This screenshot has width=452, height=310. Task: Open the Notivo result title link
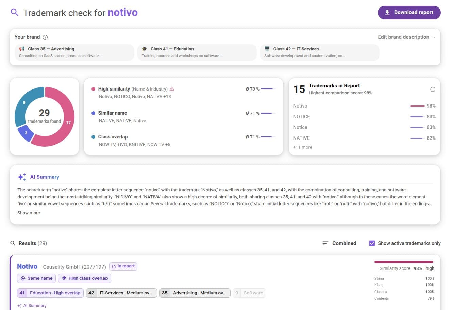(x=27, y=266)
